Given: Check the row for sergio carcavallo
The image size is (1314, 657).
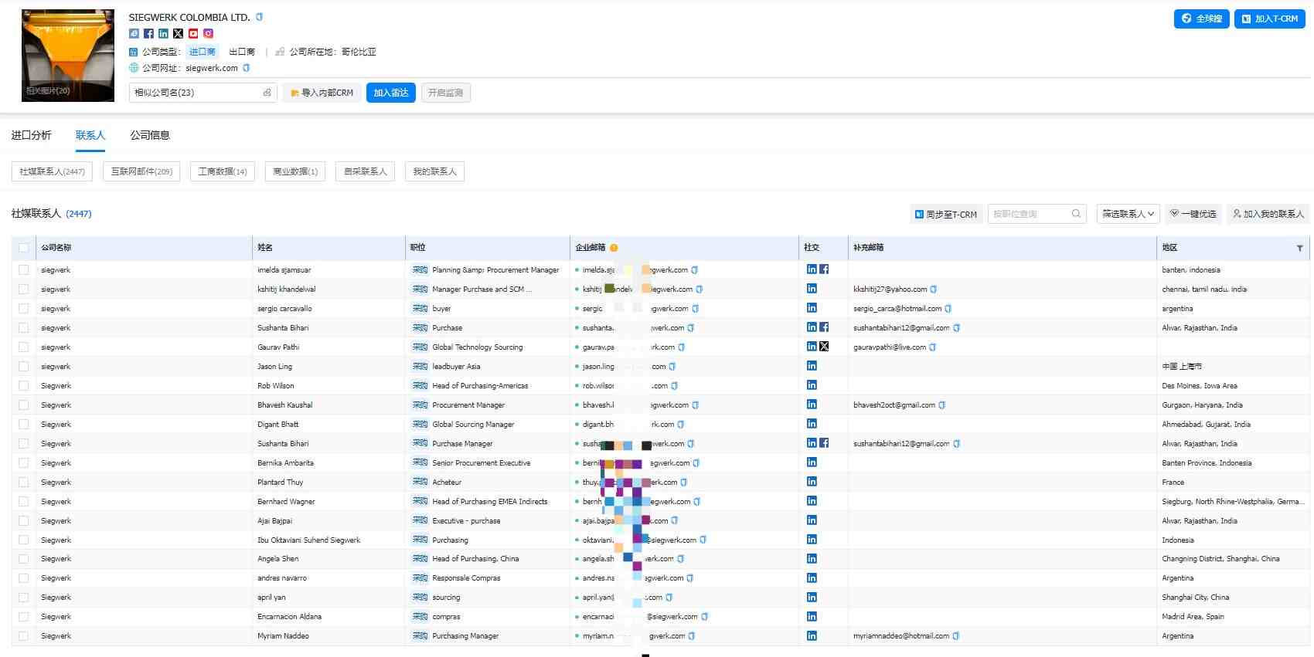Looking at the screenshot, I should [23, 309].
